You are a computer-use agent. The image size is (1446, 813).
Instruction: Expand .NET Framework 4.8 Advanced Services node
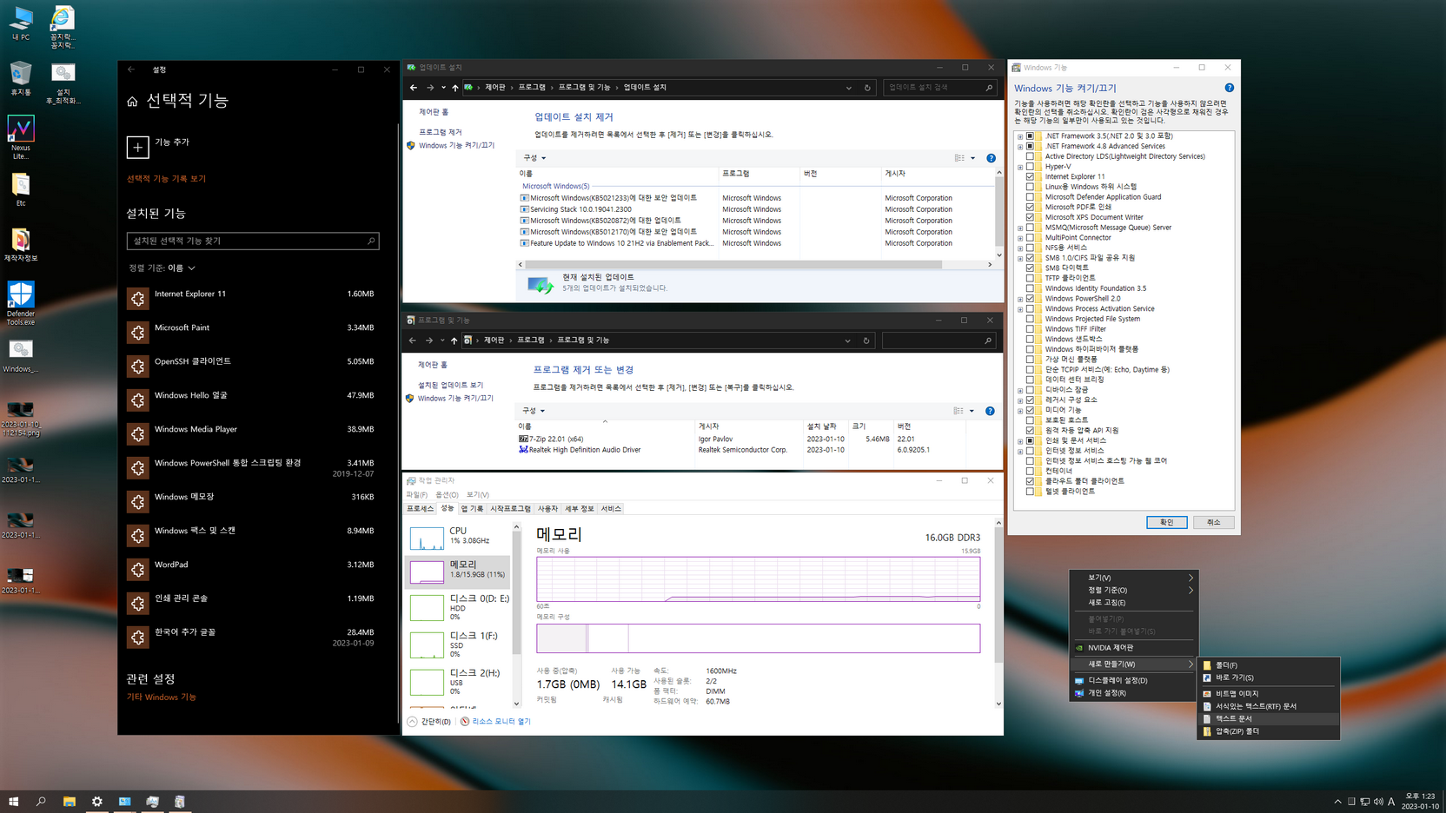click(x=1020, y=147)
